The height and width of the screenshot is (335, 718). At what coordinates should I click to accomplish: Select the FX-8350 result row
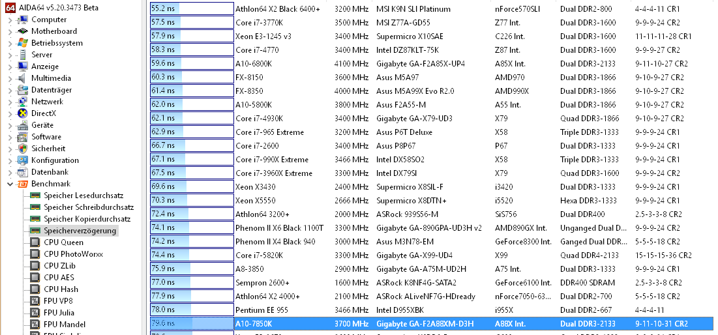click(x=431, y=91)
